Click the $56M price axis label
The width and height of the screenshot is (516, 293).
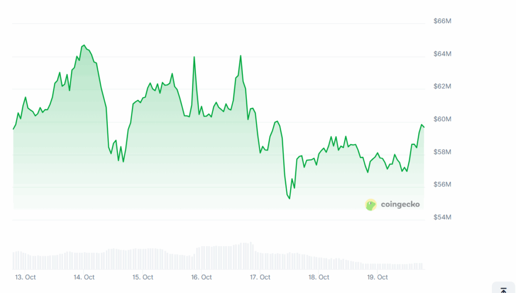(x=442, y=185)
